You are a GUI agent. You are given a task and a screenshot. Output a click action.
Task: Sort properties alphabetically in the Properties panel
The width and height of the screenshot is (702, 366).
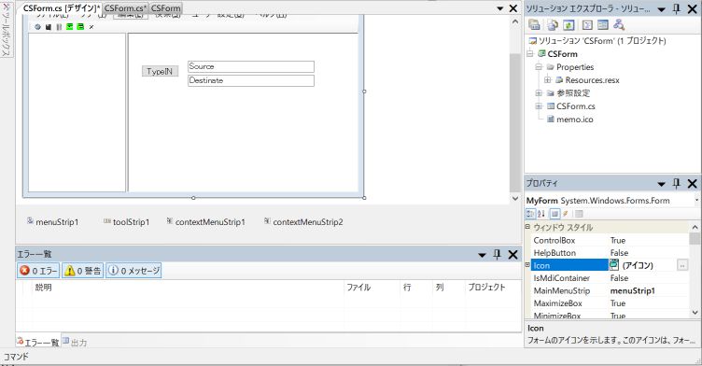pyautogui.click(x=541, y=214)
